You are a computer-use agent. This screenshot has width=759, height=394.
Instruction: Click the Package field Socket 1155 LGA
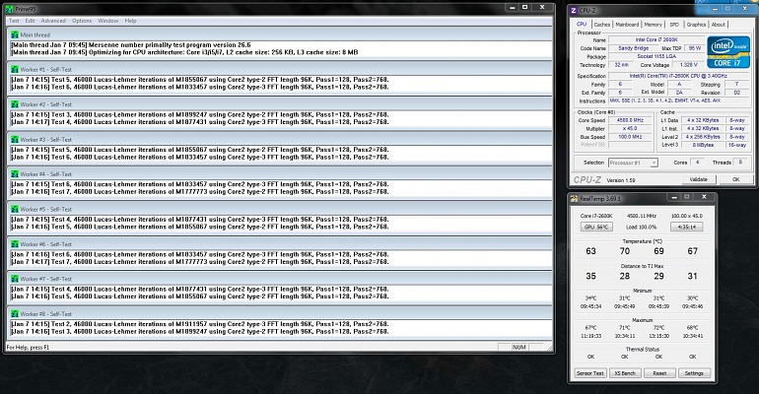point(656,56)
